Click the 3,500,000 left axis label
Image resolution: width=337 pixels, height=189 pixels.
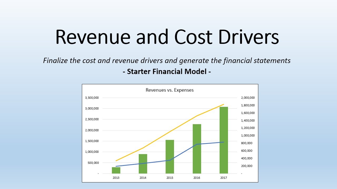(x=92, y=98)
